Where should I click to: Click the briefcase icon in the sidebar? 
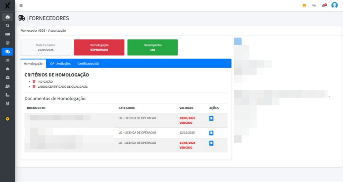pos(8,77)
